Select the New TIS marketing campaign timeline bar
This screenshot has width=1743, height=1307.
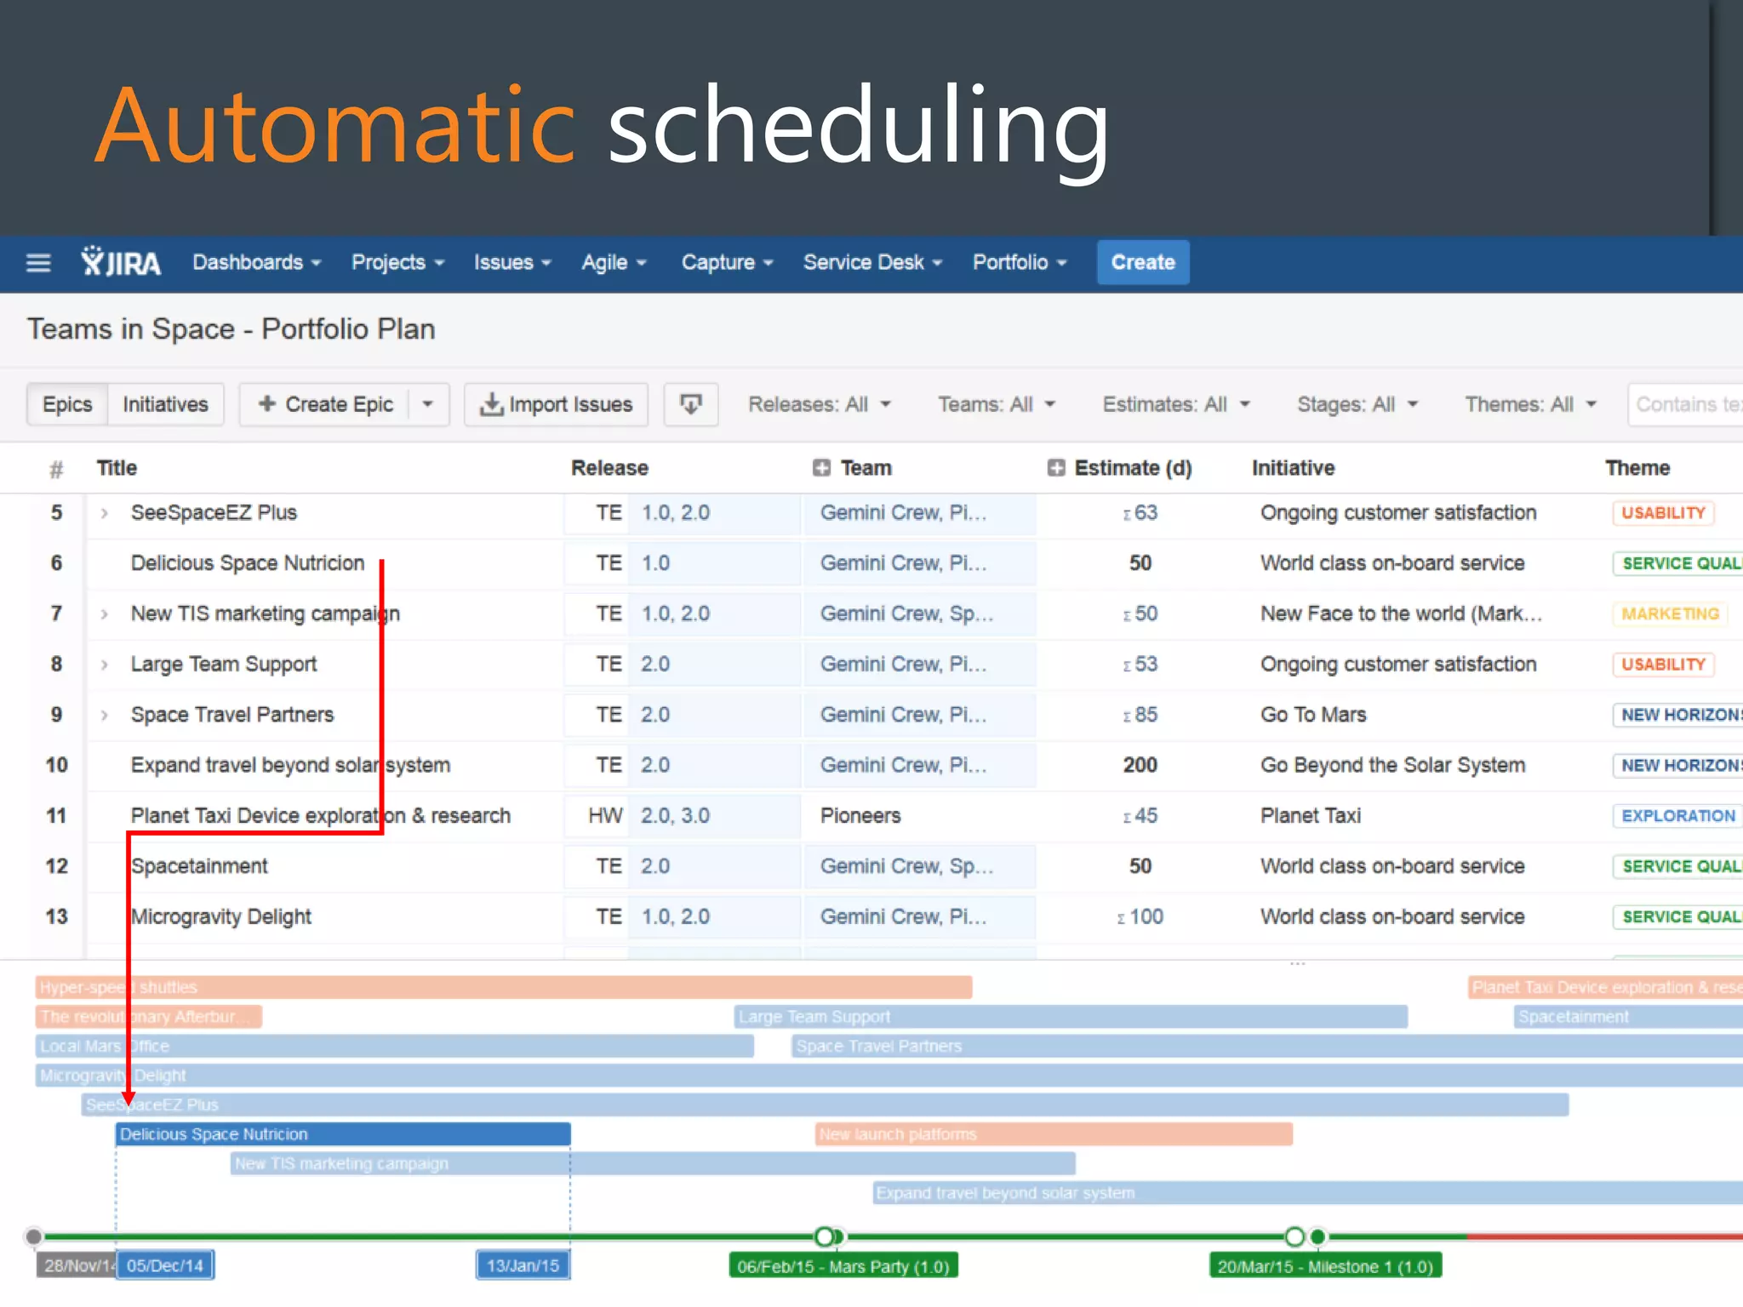point(653,1163)
